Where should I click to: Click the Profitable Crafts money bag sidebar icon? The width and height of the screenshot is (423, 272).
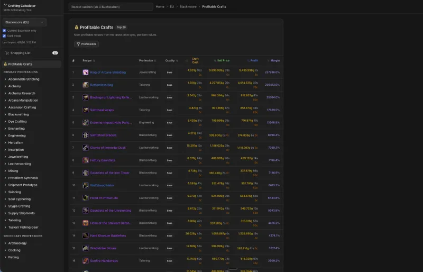(x=5, y=64)
